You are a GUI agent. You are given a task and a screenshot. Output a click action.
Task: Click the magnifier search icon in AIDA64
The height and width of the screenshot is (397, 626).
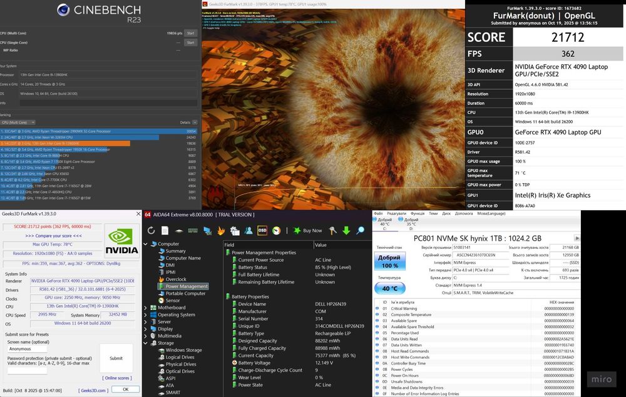click(361, 231)
